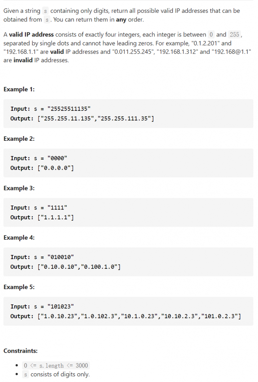The height and width of the screenshot is (382, 258).
Task: Click the 'Example 5:' heading
Action: (x=19, y=287)
